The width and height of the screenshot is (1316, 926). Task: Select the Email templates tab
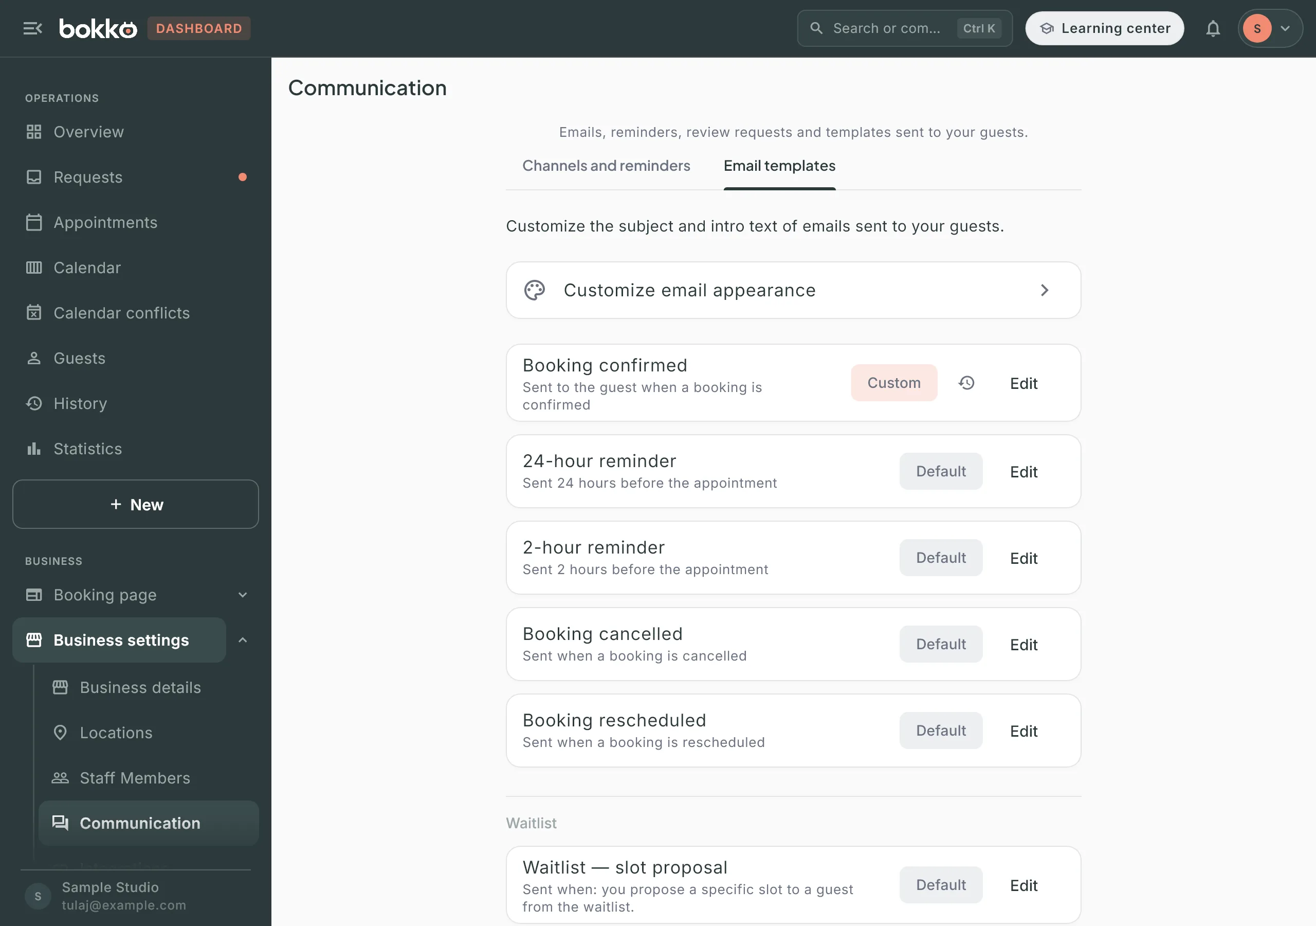click(779, 166)
